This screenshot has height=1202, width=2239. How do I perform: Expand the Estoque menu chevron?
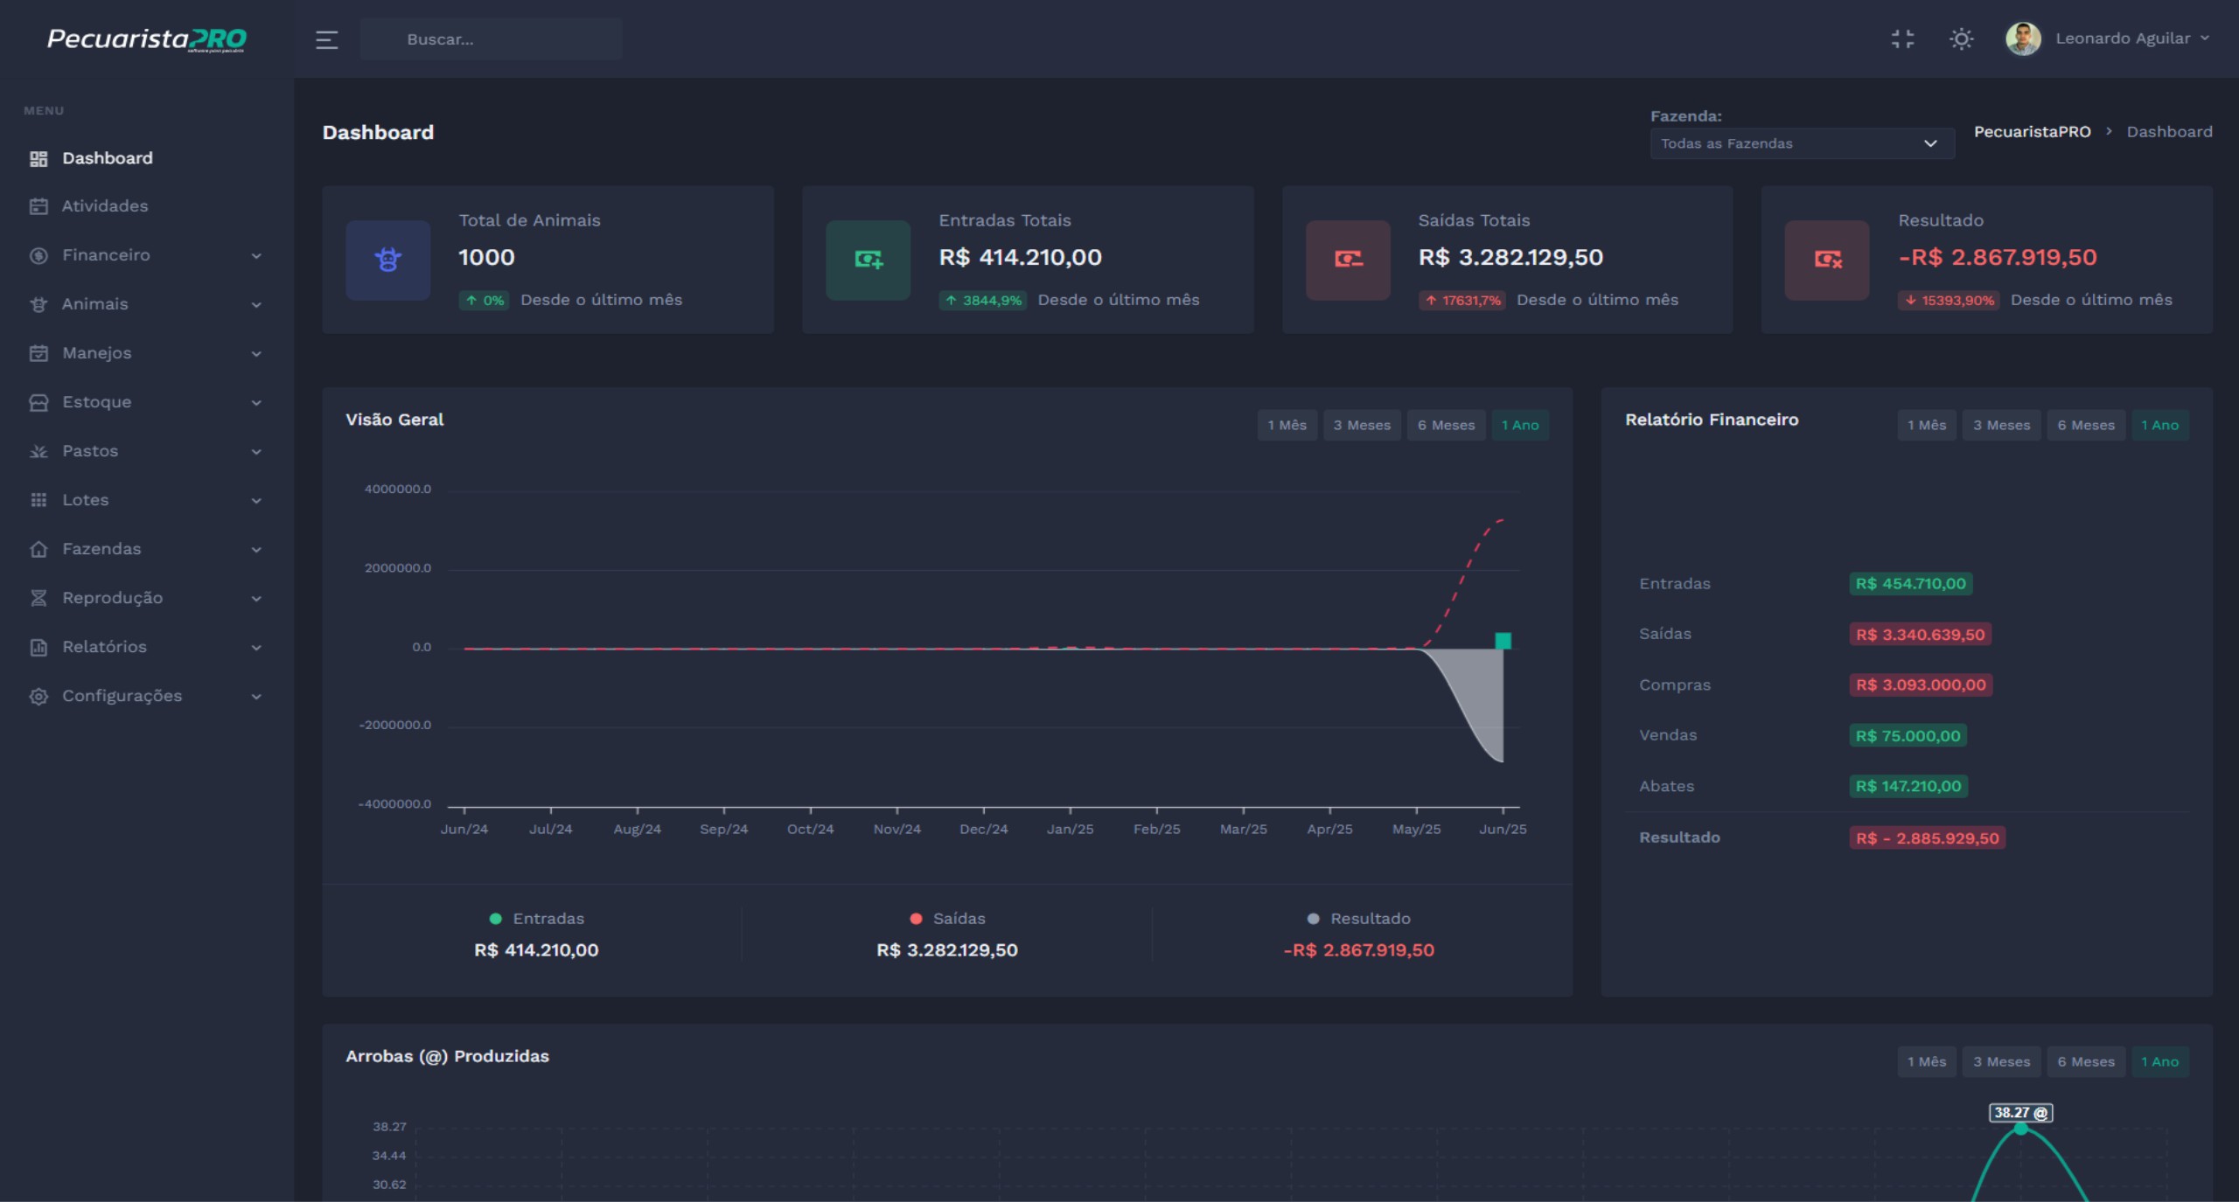tap(256, 403)
